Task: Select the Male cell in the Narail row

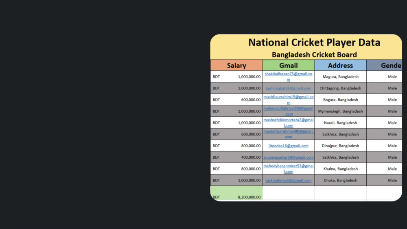Action: pos(385,123)
